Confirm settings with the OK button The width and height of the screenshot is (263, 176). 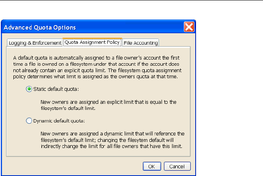[x=152, y=166]
